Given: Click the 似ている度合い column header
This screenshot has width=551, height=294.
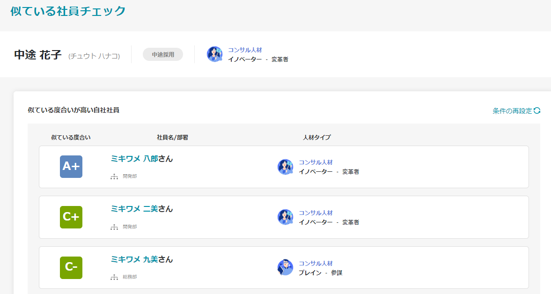Looking at the screenshot, I should point(71,137).
